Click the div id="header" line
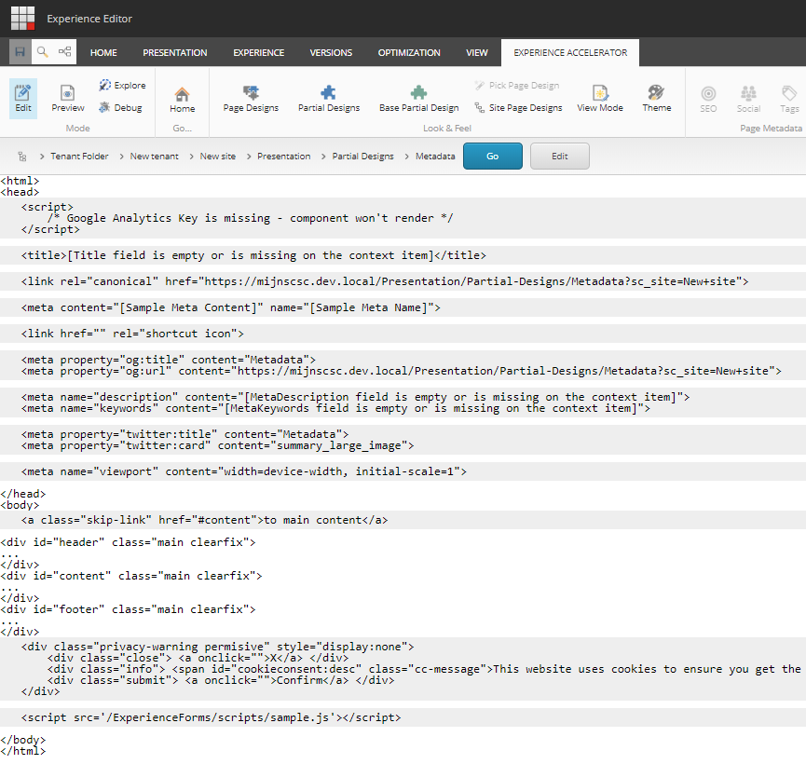This screenshot has width=806, height=764. coord(128,542)
